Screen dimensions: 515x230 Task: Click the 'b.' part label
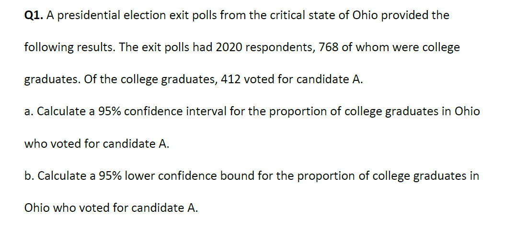tap(30, 176)
